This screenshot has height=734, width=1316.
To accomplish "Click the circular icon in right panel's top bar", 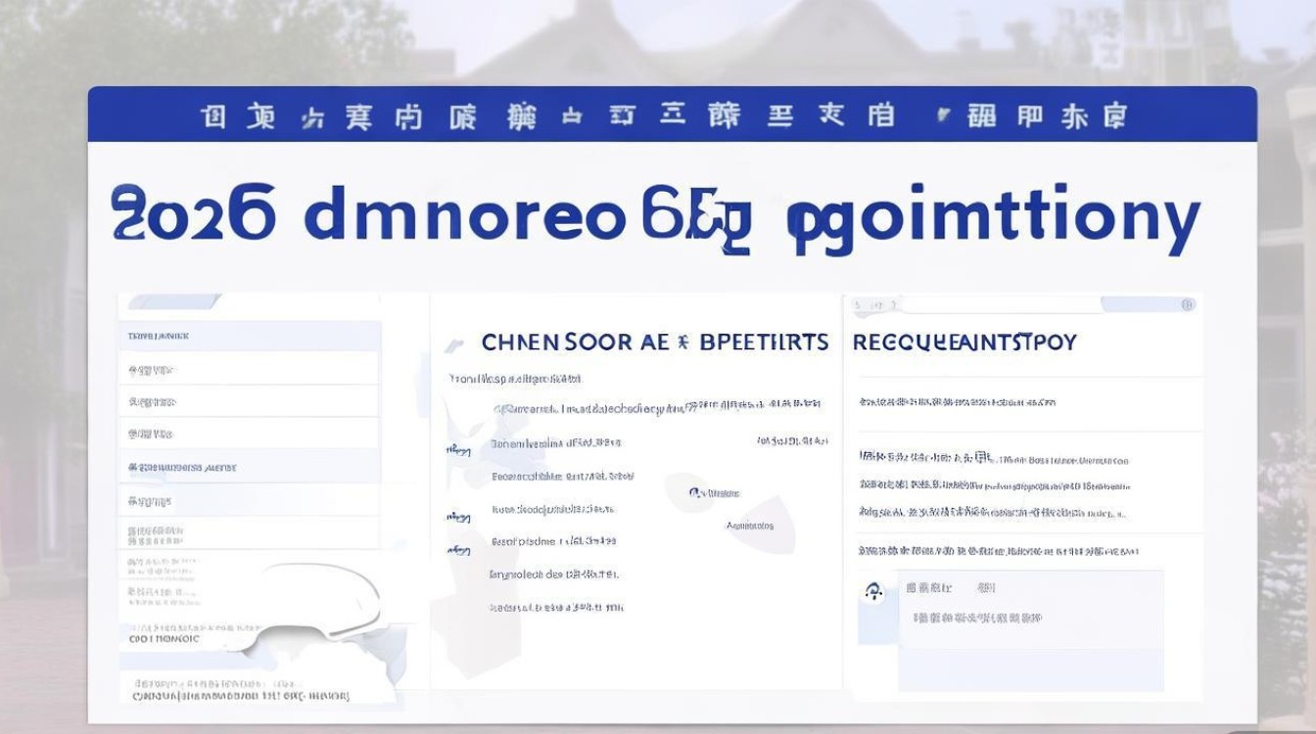I will point(1188,305).
